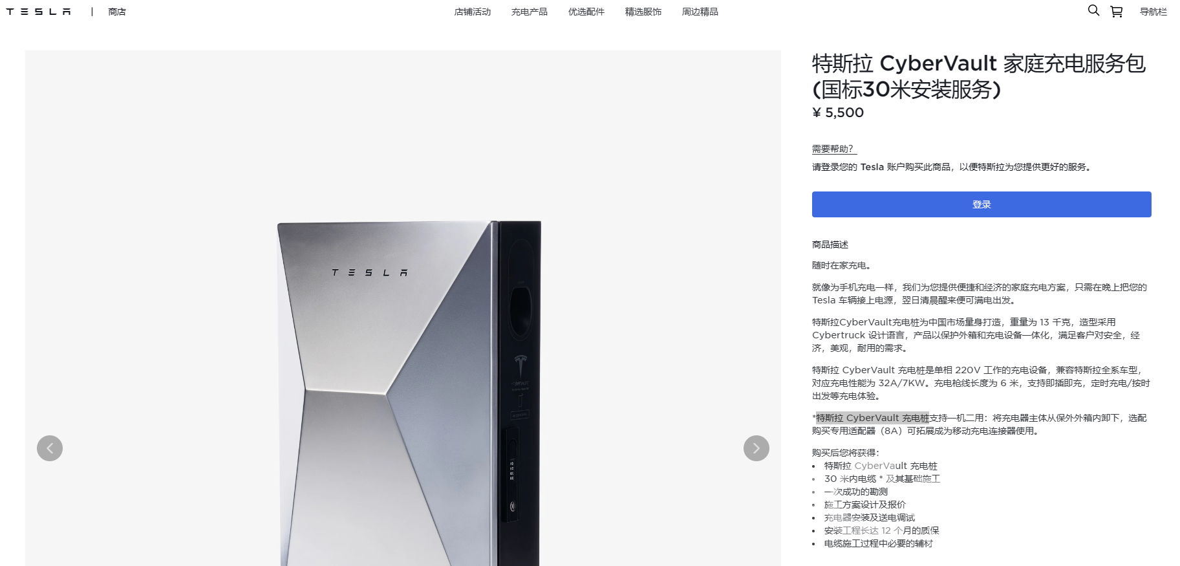Click the Tesla logo in header
This screenshot has height=566, width=1180.
click(39, 12)
